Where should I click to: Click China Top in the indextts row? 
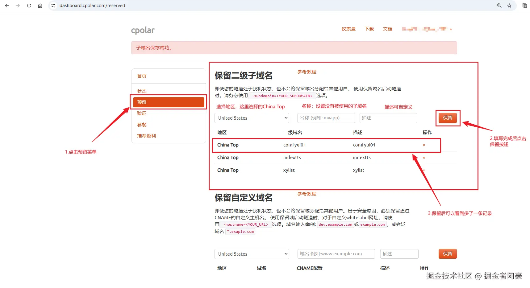228,158
